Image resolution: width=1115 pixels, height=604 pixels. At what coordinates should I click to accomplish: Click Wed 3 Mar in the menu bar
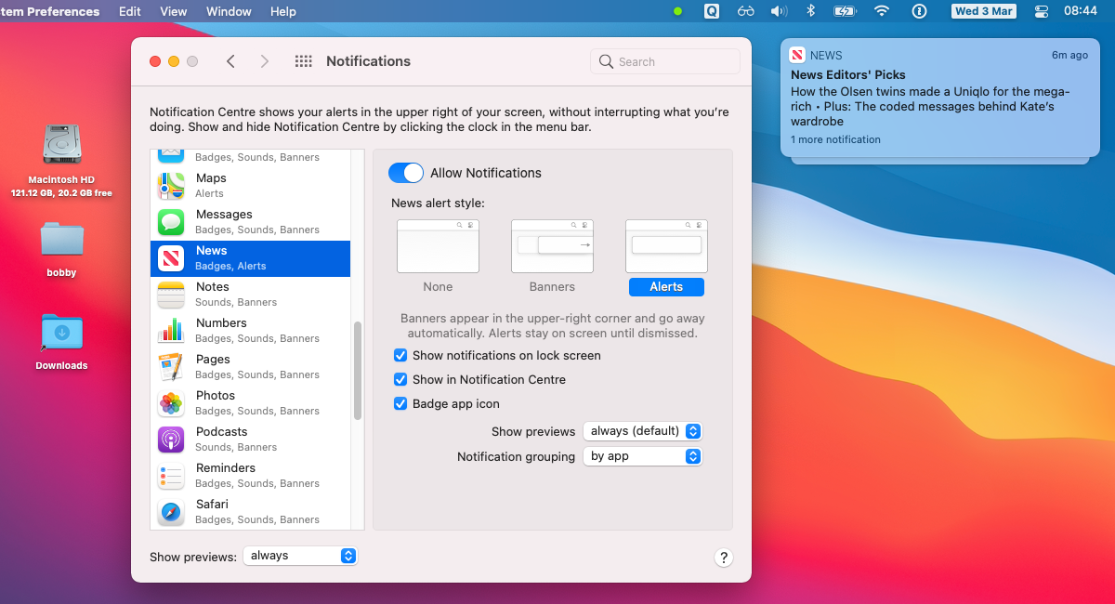click(983, 11)
